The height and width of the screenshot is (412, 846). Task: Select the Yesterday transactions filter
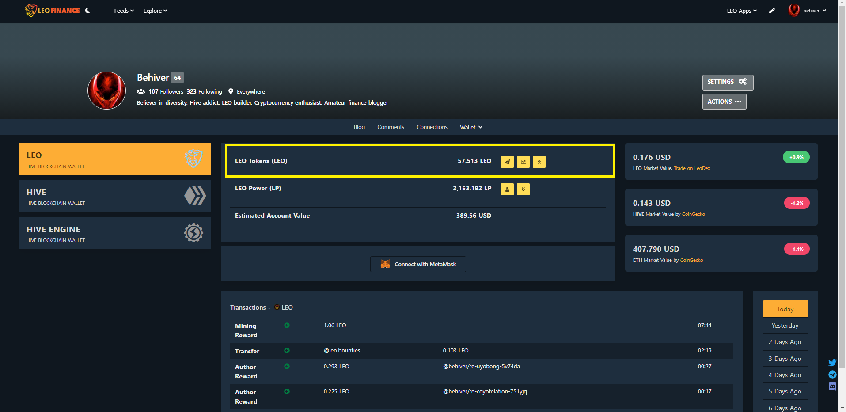click(785, 325)
